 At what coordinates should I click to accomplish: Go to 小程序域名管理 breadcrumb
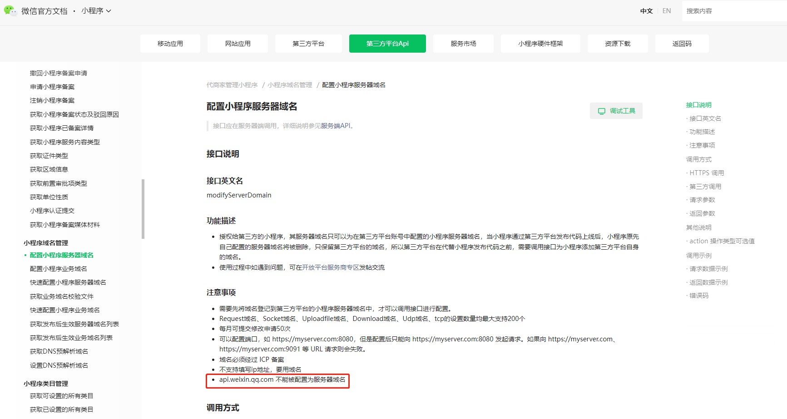coord(290,85)
